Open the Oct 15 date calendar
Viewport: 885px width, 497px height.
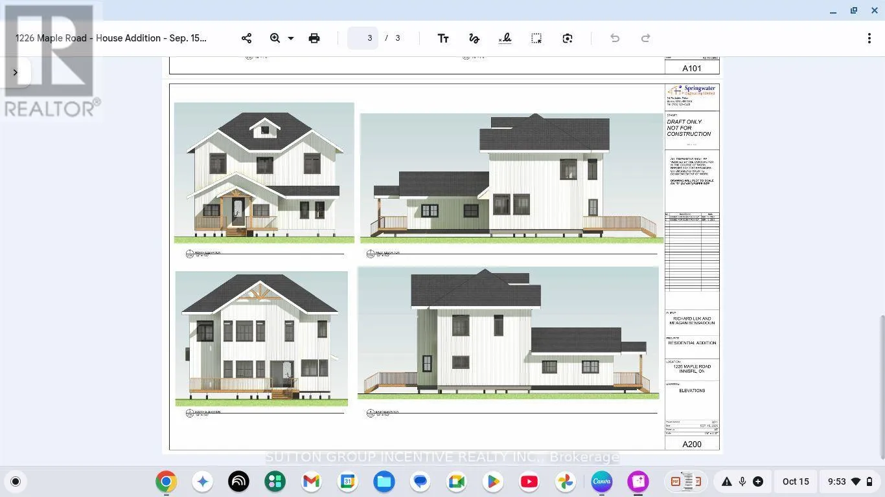coord(796,481)
